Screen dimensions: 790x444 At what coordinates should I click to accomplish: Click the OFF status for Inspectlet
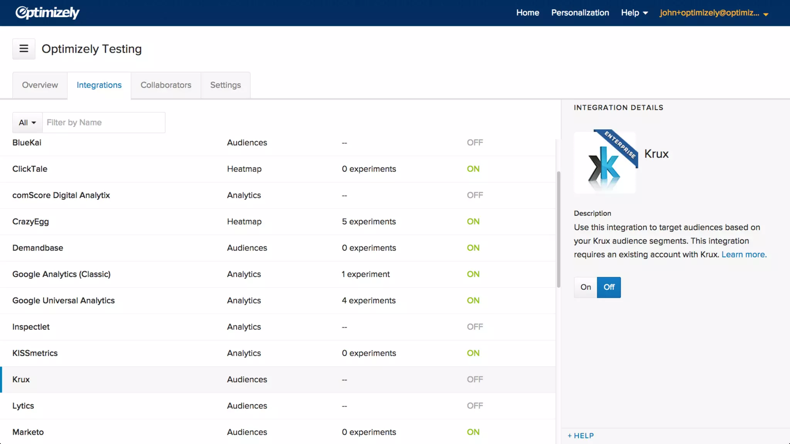coord(475,327)
